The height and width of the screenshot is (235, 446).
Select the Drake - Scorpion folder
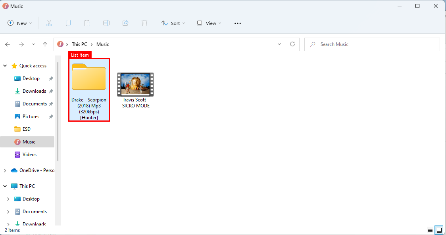click(x=89, y=90)
